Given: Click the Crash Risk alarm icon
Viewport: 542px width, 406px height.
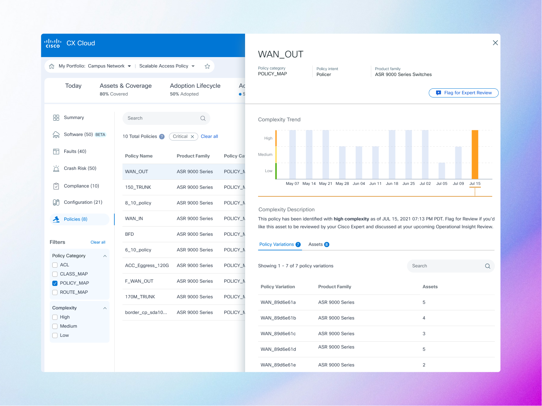Looking at the screenshot, I should (56, 168).
